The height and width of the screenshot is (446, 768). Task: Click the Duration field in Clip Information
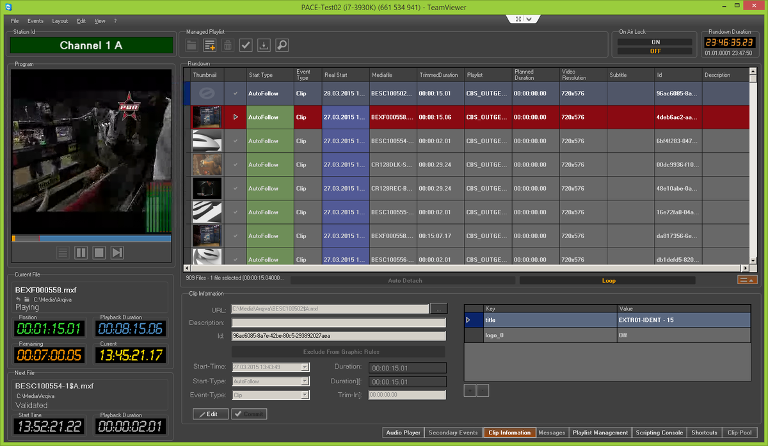pos(408,367)
